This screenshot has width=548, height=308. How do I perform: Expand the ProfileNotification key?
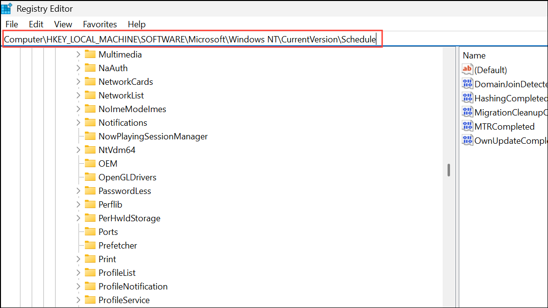click(x=78, y=287)
